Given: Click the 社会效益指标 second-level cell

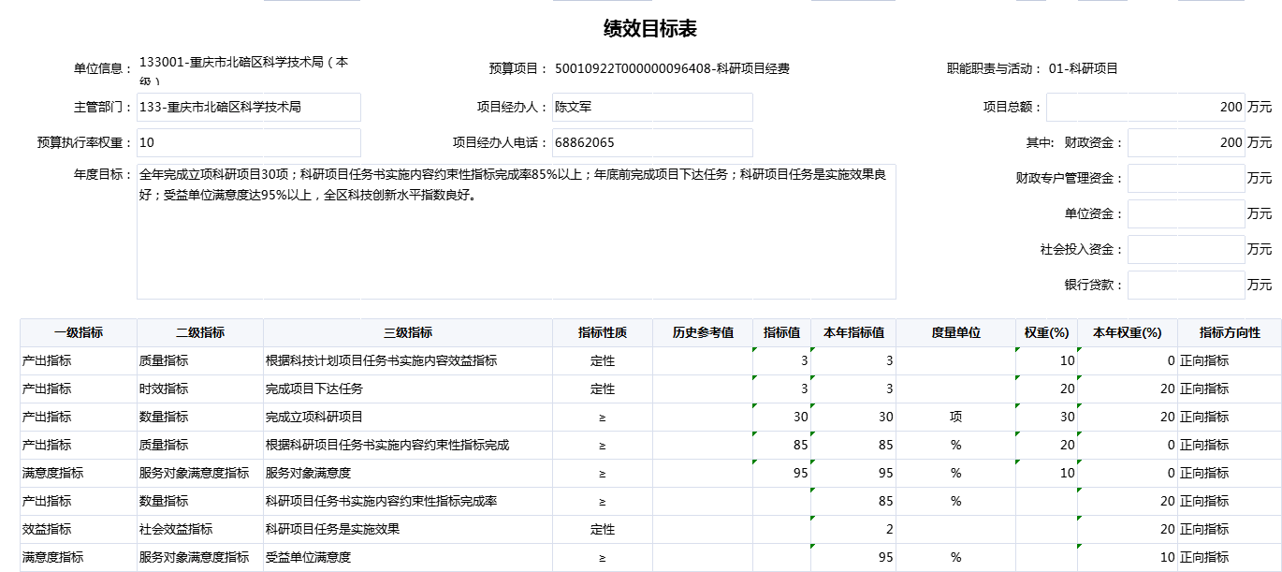Looking at the screenshot, I should click(x=200, y=529).
